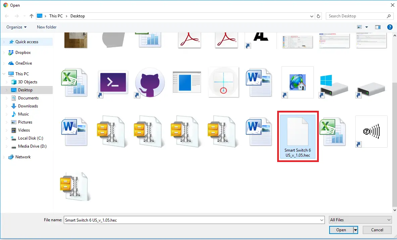Open the Organize menu
This screenshot has width=397, height=240.
(x=16, y=27)
